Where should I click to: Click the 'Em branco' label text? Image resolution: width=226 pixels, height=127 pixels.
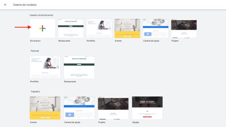(x=35, y=41)
